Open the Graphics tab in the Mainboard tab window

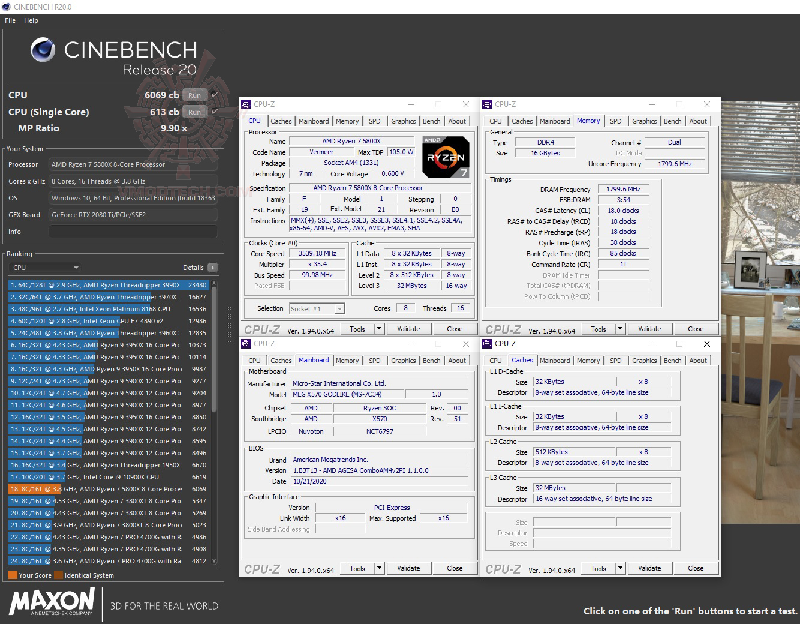click(403, 361)
